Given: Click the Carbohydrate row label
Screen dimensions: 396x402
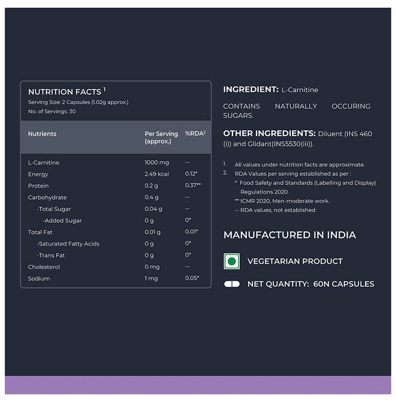Looking at the screenshot, I should [x=47, y=198].
